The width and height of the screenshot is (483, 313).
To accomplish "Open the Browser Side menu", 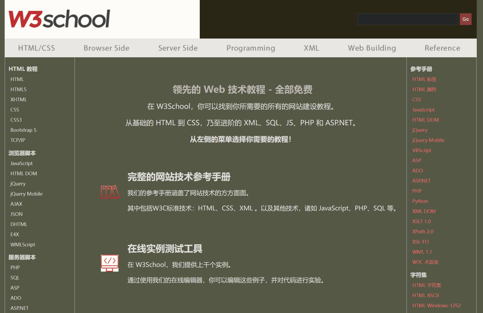I will [x=106, y=48].
